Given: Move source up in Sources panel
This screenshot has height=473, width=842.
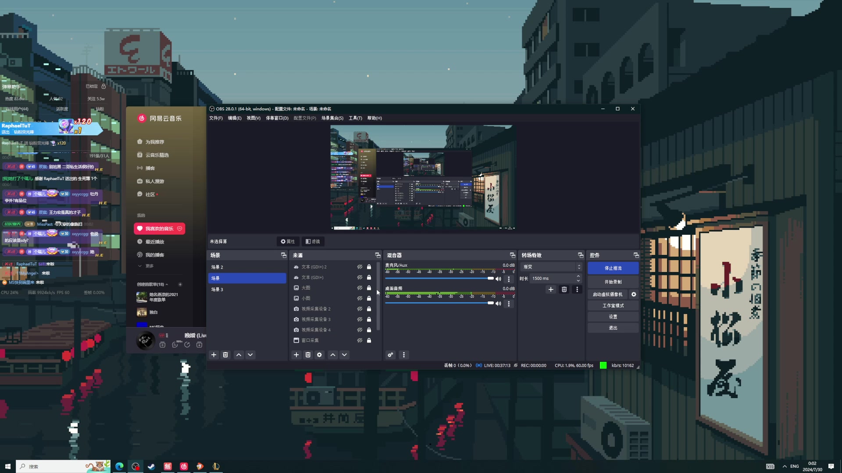Looking at the screenshot, I should pyautogui.click(x=333, y=355).
